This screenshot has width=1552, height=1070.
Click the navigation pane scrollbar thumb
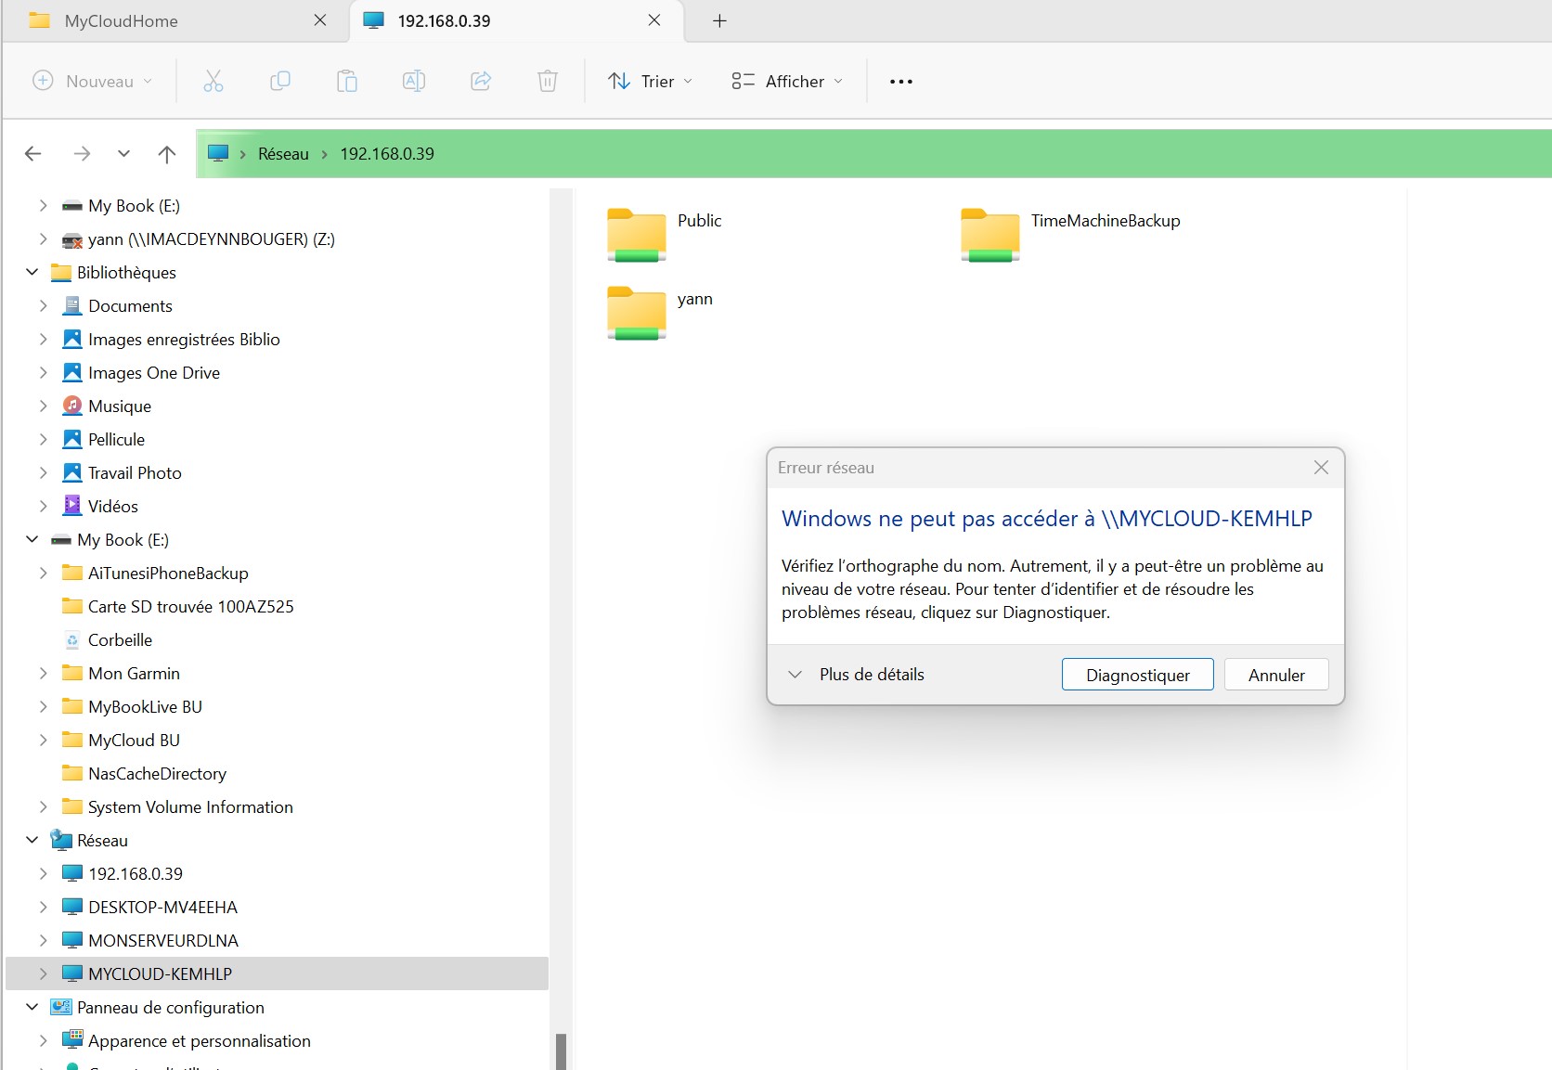click(561, 1051)
